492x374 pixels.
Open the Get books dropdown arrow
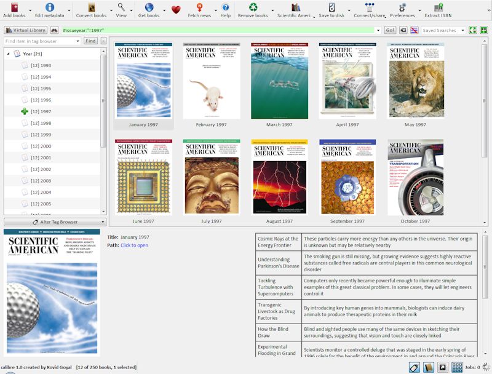[164, 10]
